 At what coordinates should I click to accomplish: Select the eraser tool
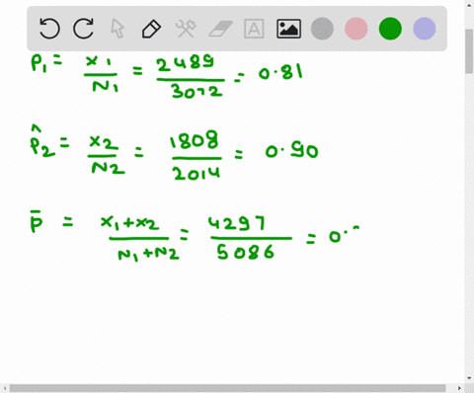220,29
